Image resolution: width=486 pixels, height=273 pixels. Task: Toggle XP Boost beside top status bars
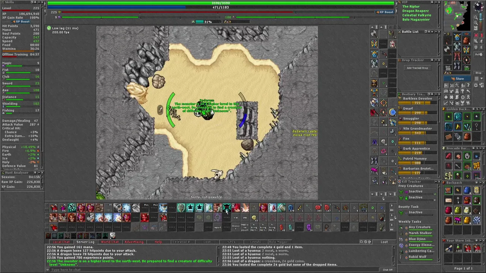384,12
